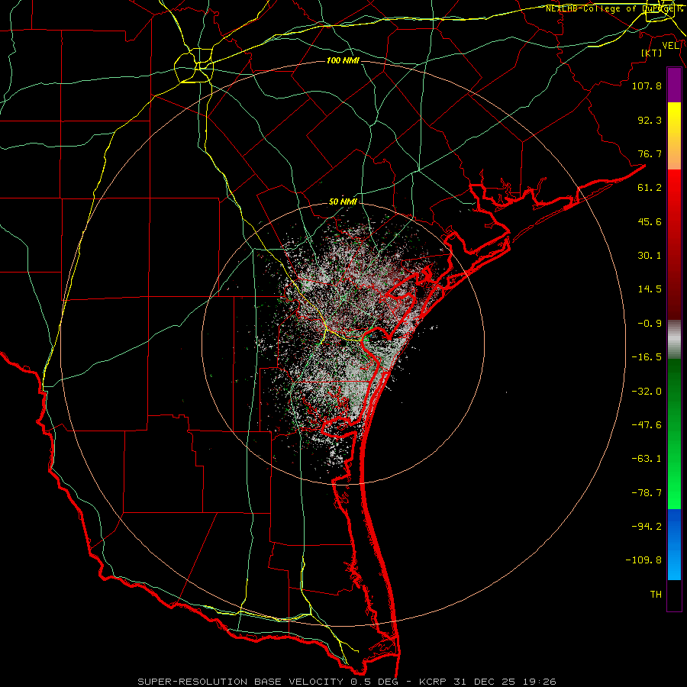Pick the blue segment of the color bar
Viewport: 687px width, 687px height.
click(x=674, y=544)
